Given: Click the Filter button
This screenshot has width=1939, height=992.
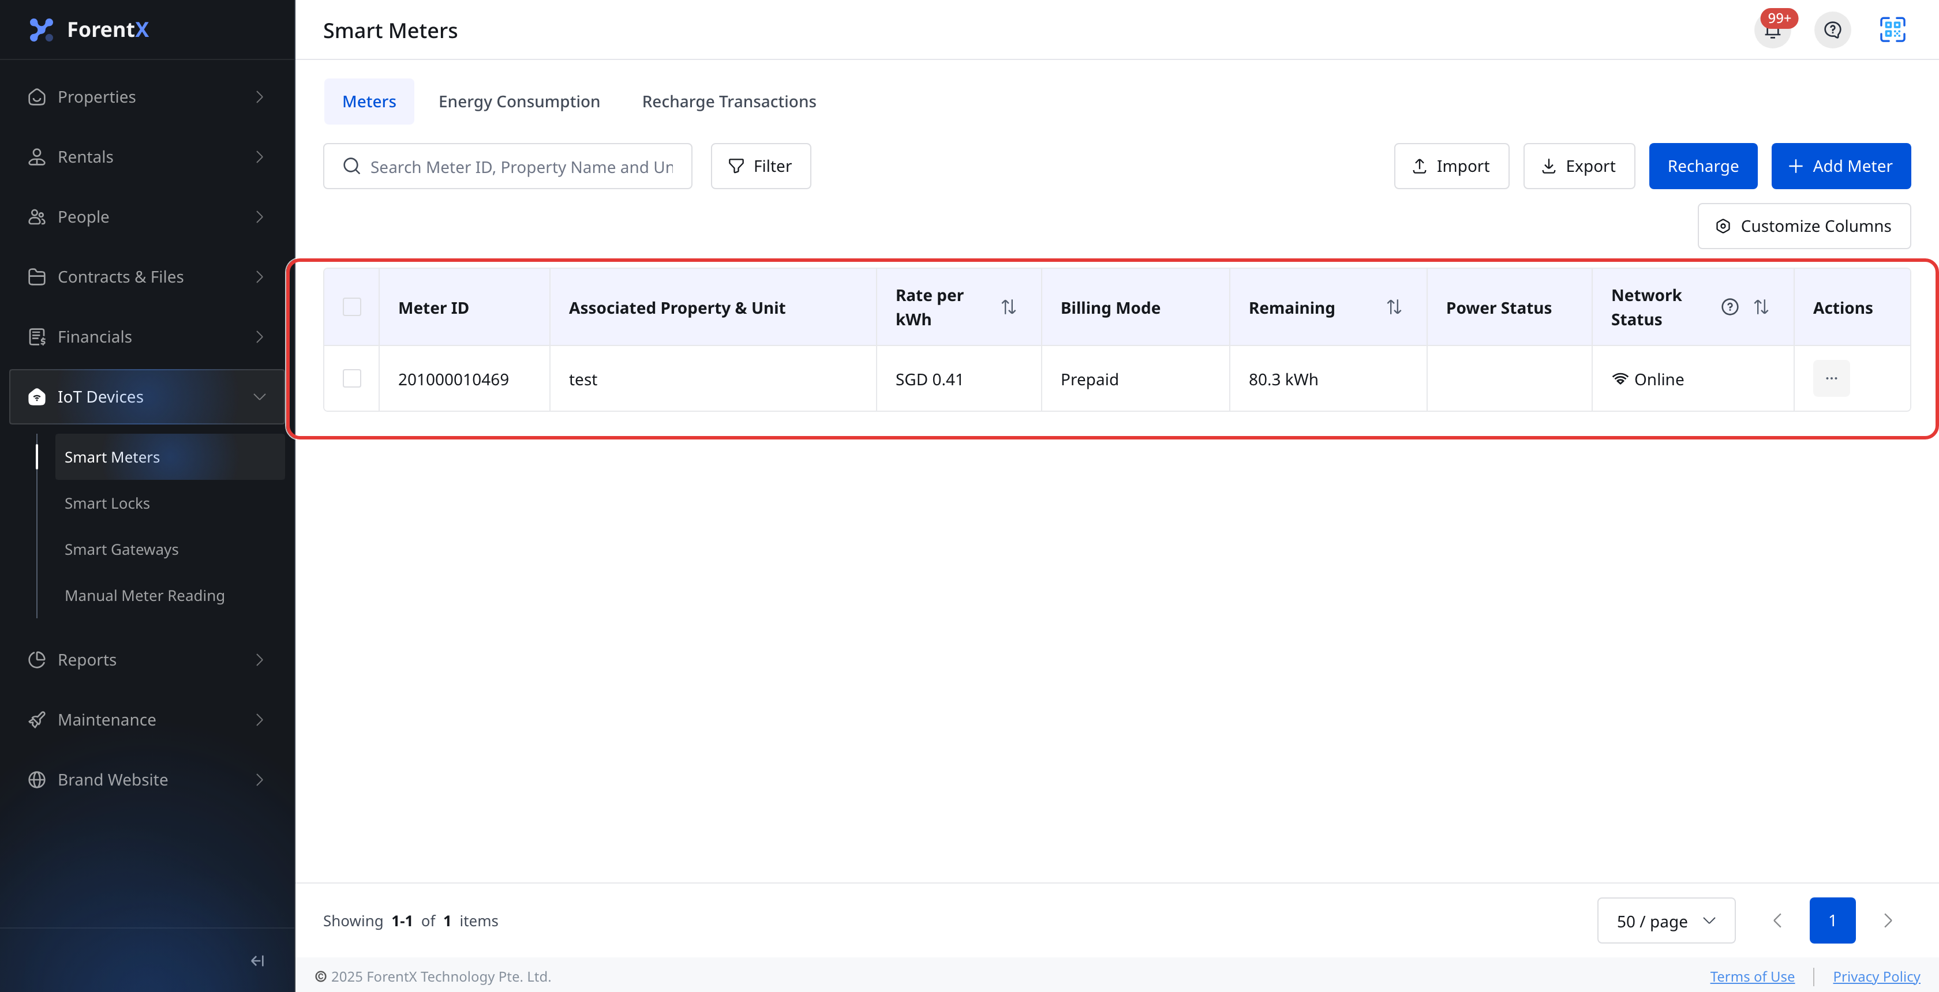Looking at the screenshot, I should (760, 166).
